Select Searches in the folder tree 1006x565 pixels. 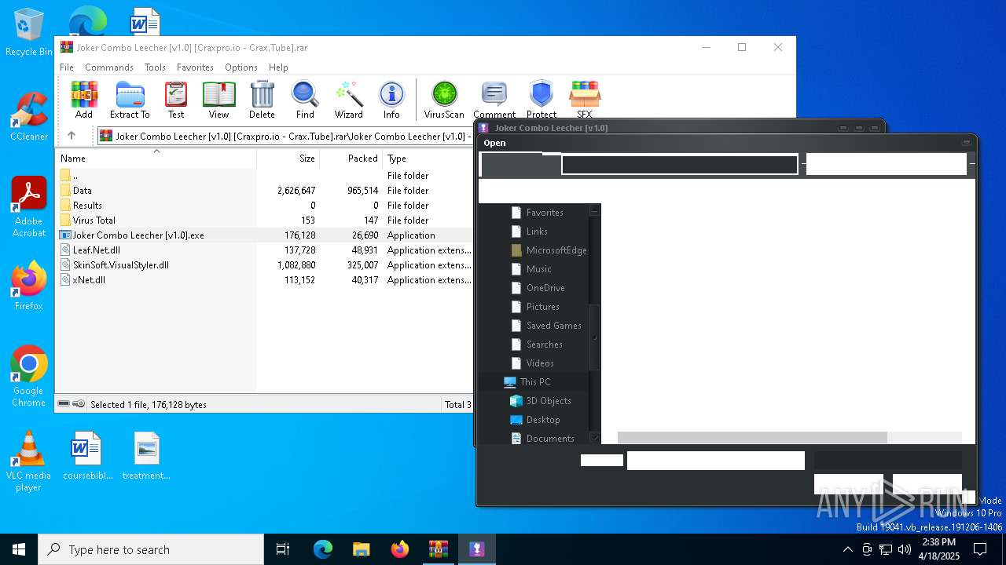point(545,344)
